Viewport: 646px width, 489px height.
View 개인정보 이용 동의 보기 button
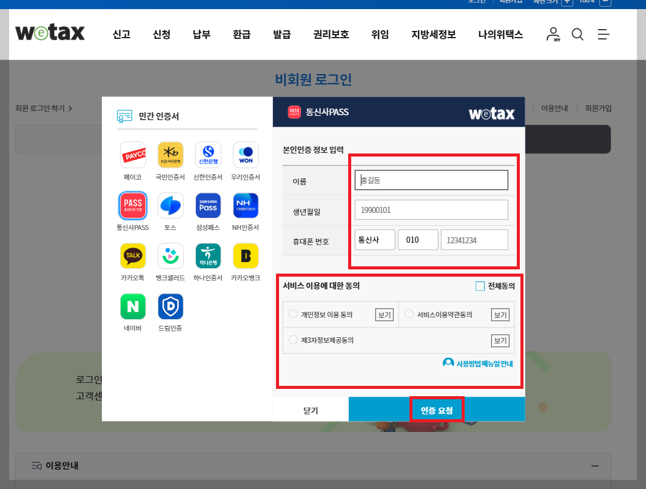[385, 315]
